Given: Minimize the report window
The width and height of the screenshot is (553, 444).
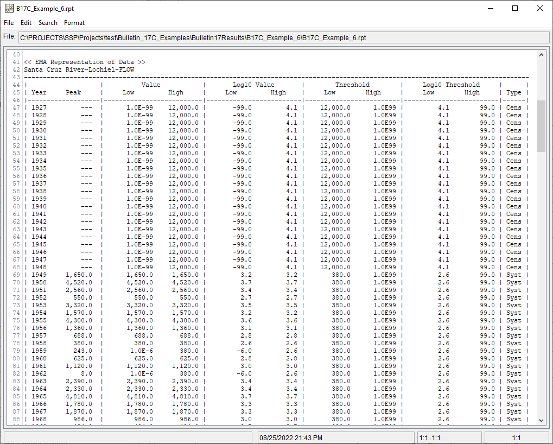Looking at the screenshot, I should (490, 8).
